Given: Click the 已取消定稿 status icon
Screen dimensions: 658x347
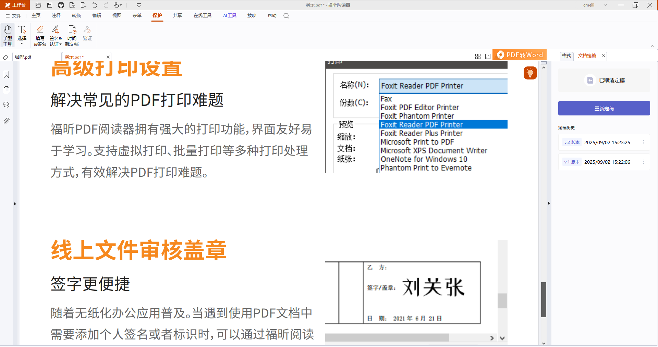Looking at the screenshot, I should pos(590,80).
